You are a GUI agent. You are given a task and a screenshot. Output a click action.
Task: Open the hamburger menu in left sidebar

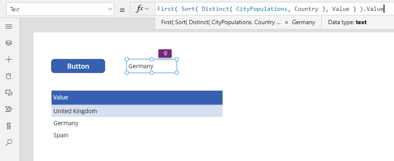(x=9, y=27)
